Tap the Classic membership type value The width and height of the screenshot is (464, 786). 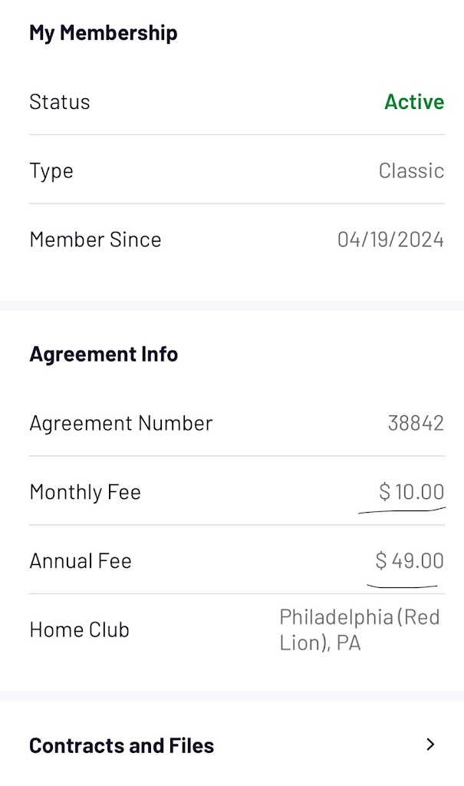coord(411,170)
